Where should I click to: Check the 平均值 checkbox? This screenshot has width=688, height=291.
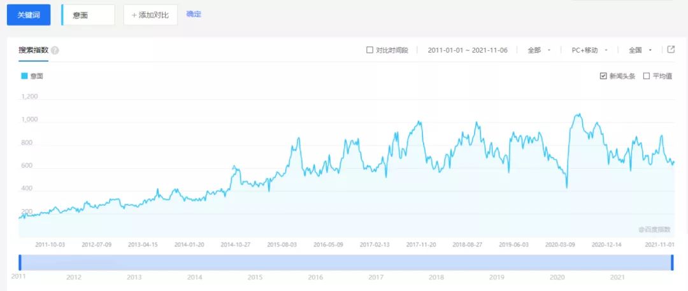click(x=647, y=76)
